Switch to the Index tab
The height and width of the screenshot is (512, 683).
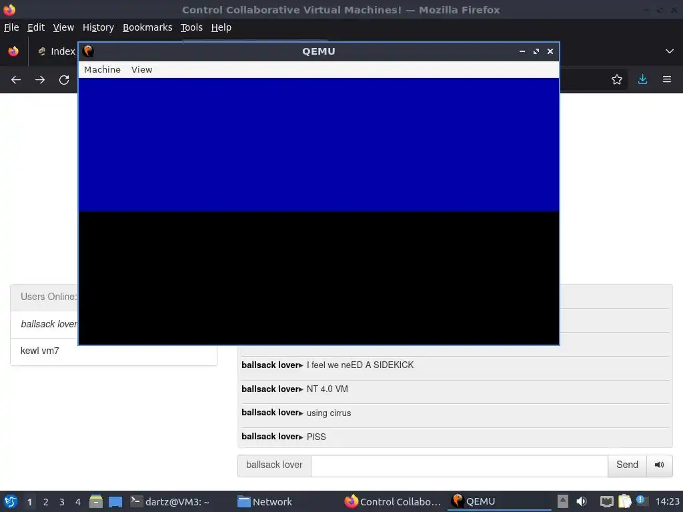click(x=56, y=51)
